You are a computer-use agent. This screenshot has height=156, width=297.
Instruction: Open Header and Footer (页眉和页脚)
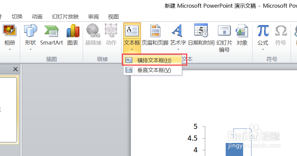(155, 35)
